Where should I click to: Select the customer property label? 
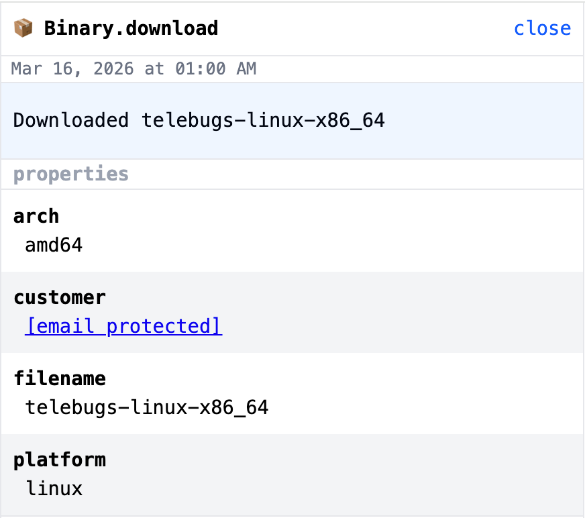(x=60, y=297)
